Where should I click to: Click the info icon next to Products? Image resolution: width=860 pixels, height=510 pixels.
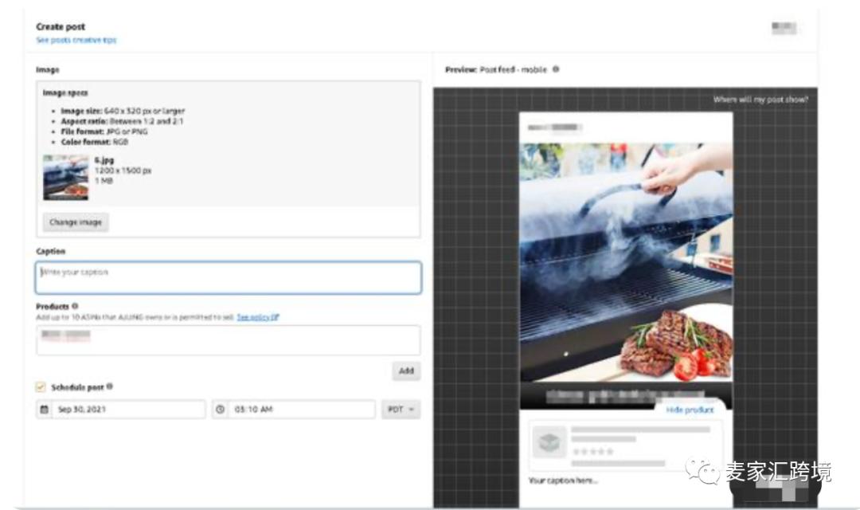click(75, 306)
